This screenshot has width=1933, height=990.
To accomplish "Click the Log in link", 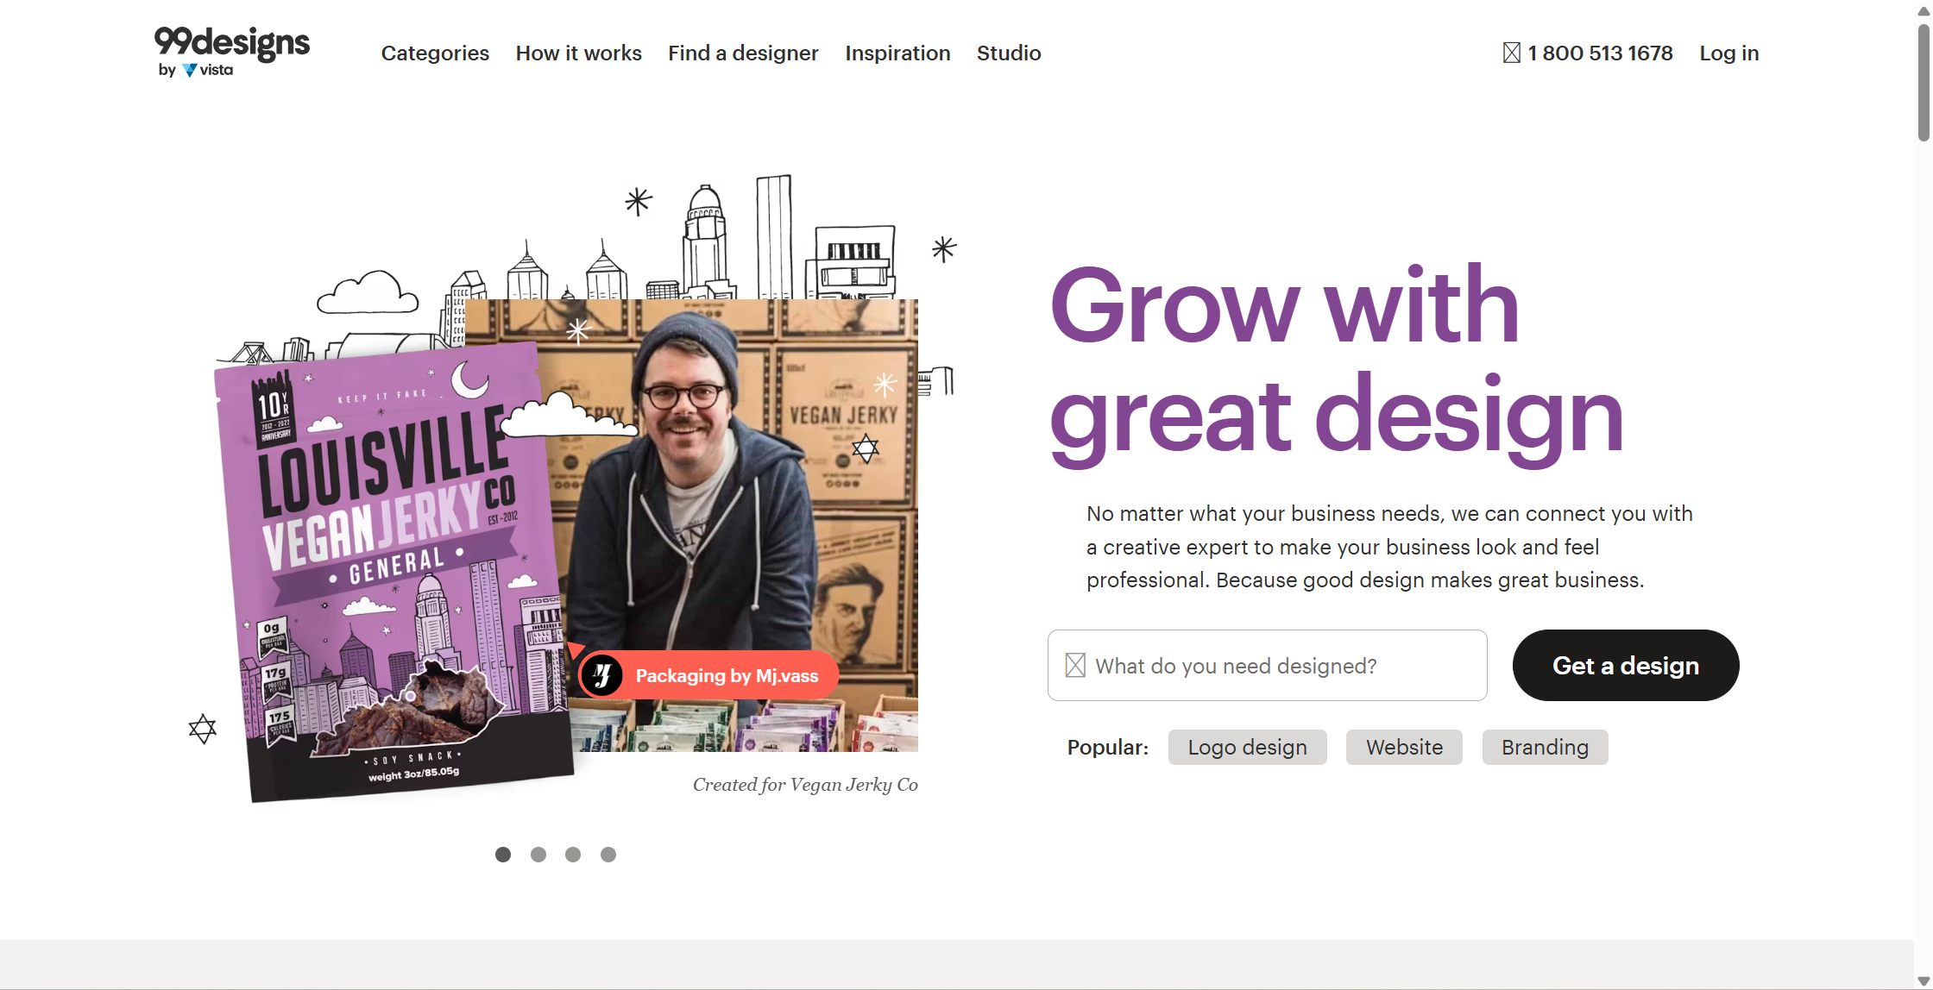I will click(x=1728, y=53).
